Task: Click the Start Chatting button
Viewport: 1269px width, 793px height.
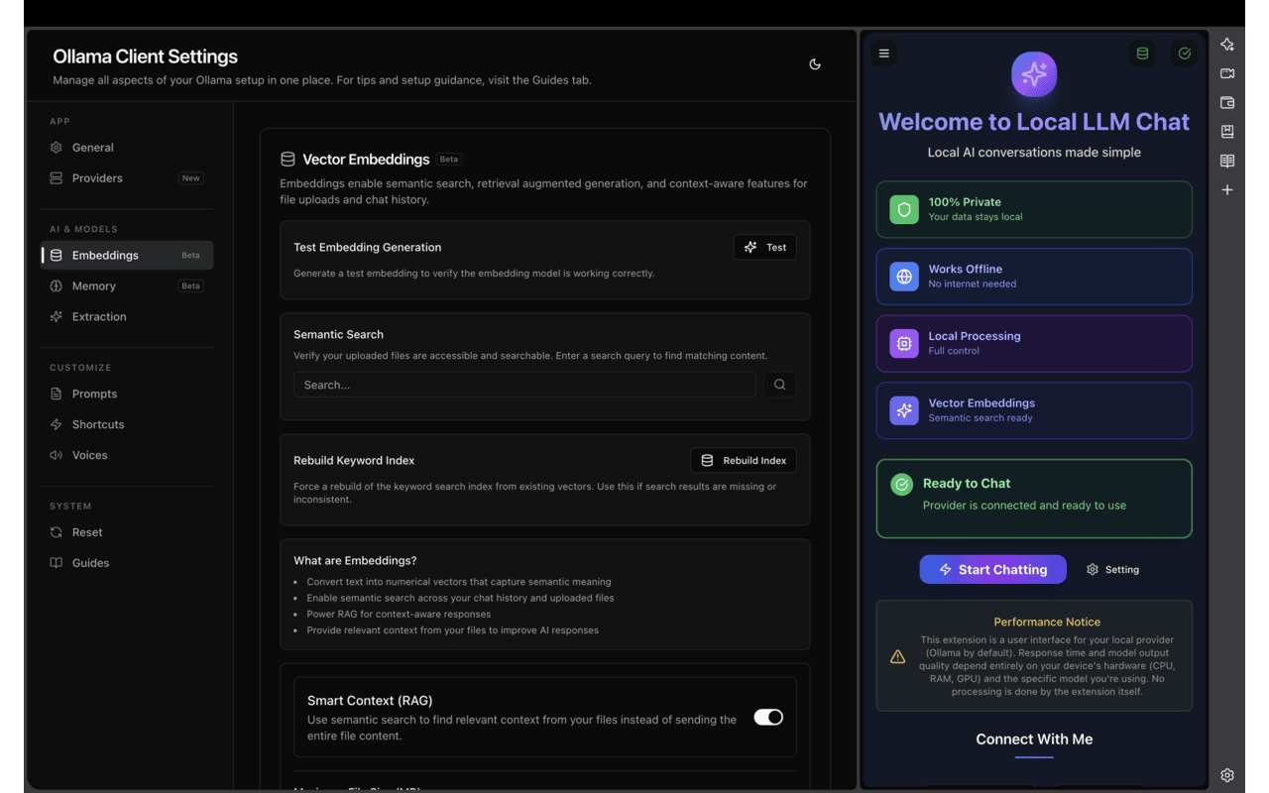Action: (992, 570)
